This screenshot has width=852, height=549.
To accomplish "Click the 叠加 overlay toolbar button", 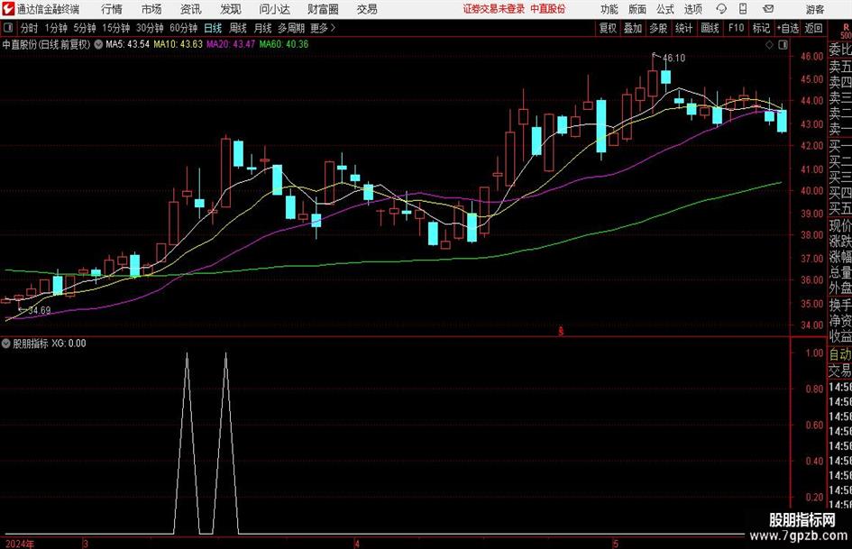I will [x=633, y=28].
